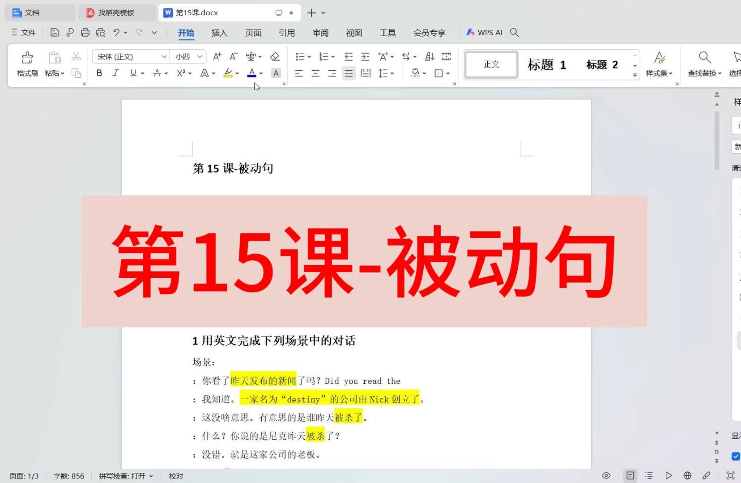Apply 标题 2 style
741x483 pixels.
(602, 64)
